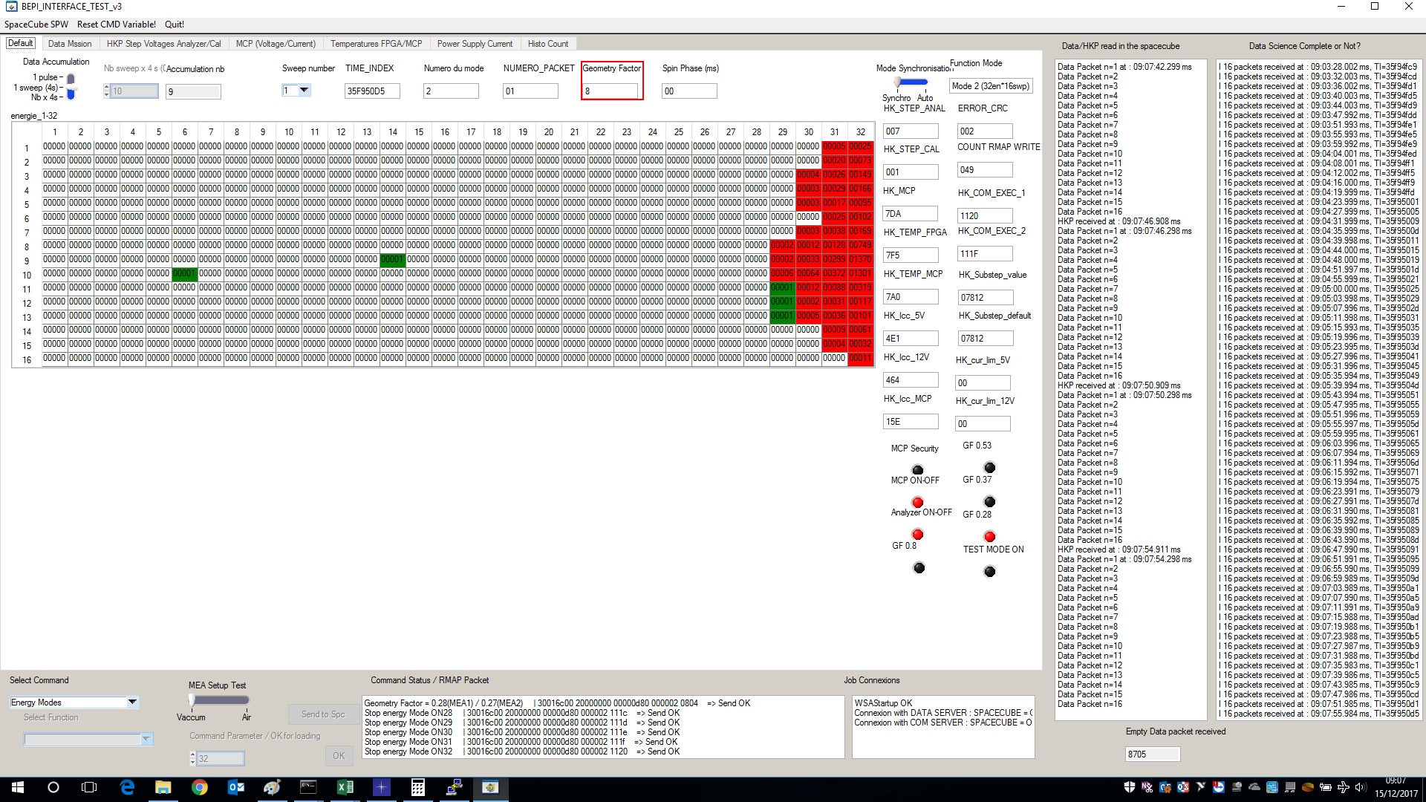Launch Google Chrome from the taskbar

coord(200,787)
